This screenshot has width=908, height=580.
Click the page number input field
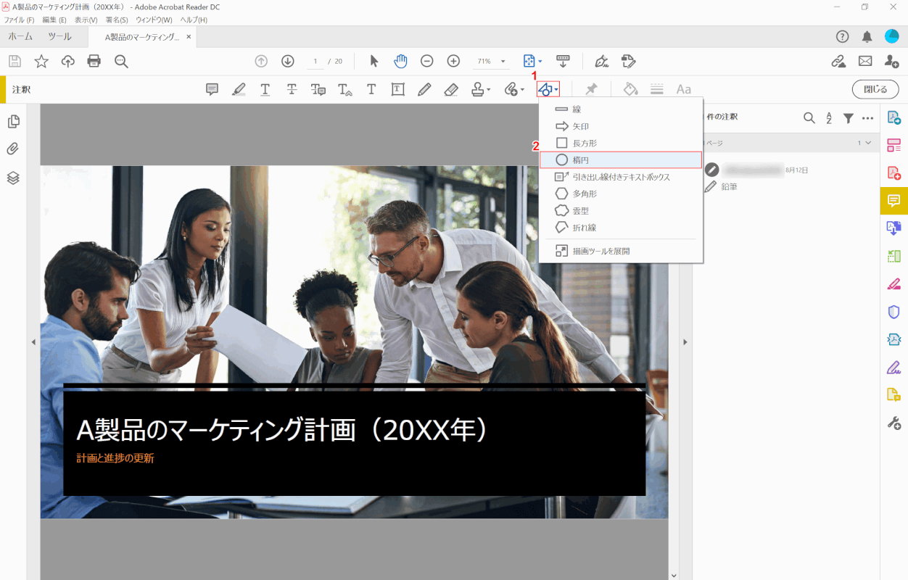pos(315,62)
